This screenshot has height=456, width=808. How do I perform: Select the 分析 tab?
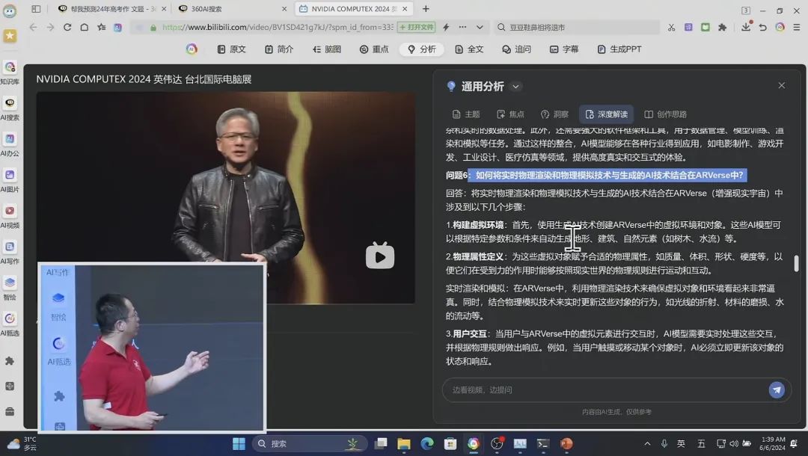(x=421, y=49)
